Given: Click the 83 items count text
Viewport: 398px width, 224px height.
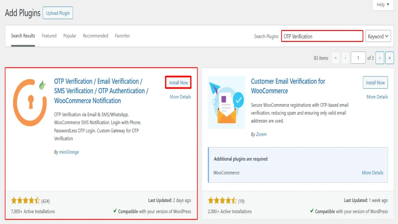Looking at the screenshot, I should [321, 58].
